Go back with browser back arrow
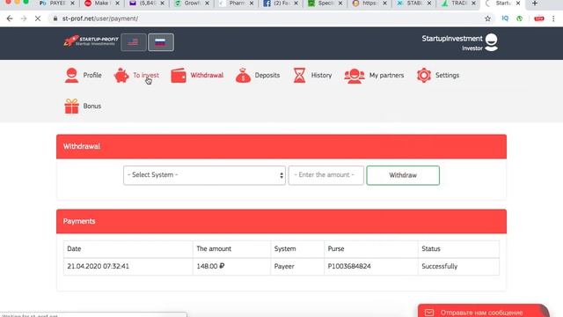 (x=10, y=18)
